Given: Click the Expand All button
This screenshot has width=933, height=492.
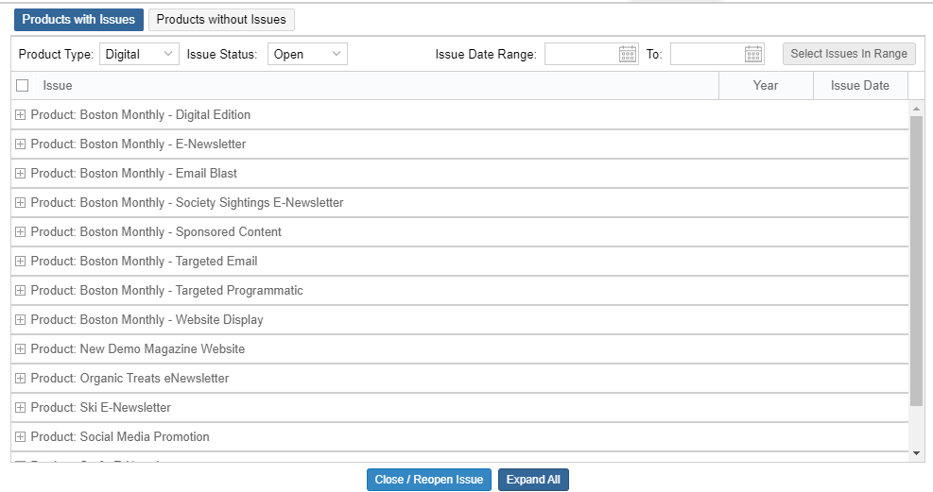Looking at the screenshot, I should pos(533,480).
